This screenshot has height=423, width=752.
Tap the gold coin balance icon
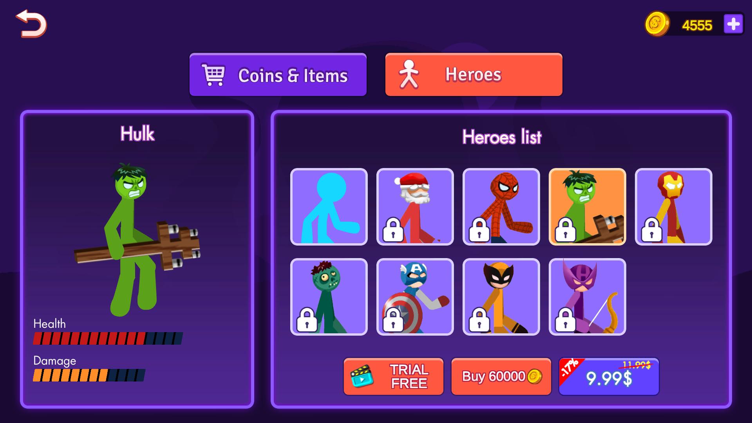tap(657, 24)
